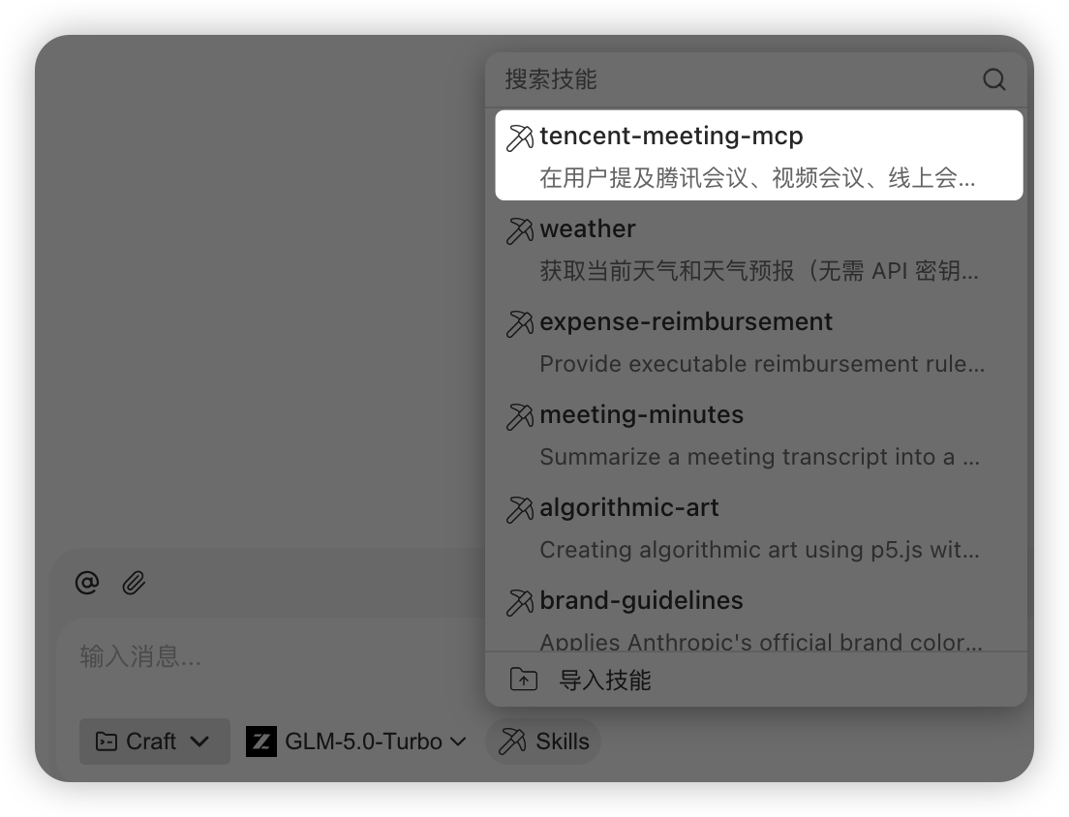Click the paperclip attachment icon
The image size is (1069, 817).
coord(134,583)
